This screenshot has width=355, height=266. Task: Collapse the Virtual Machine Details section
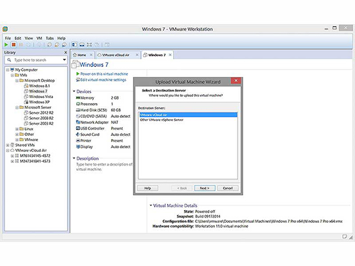pyautogui.click(x=151, y=205)
